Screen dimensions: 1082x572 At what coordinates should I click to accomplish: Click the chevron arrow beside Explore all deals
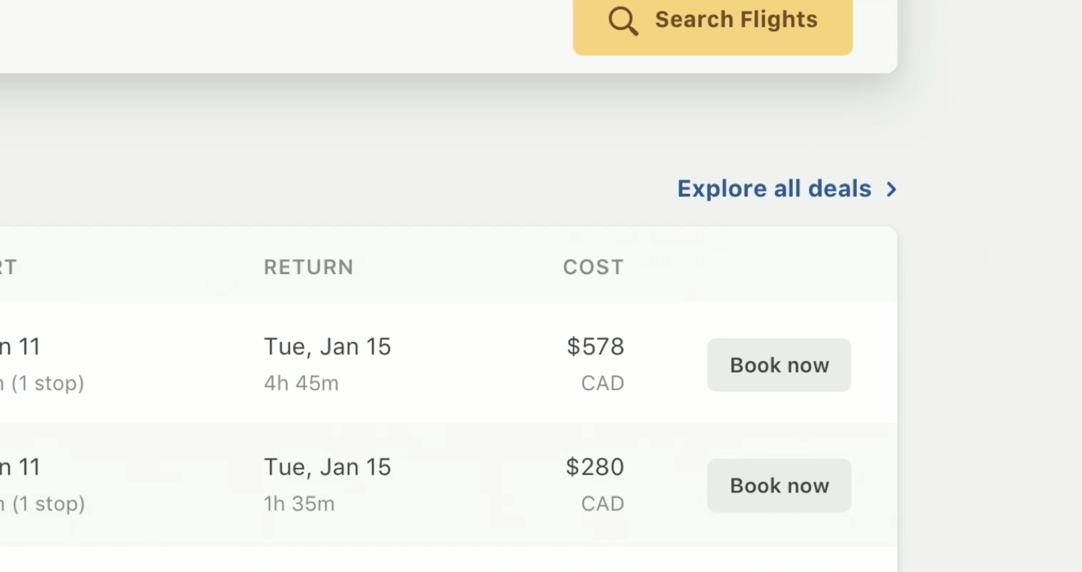click(891, 190)
